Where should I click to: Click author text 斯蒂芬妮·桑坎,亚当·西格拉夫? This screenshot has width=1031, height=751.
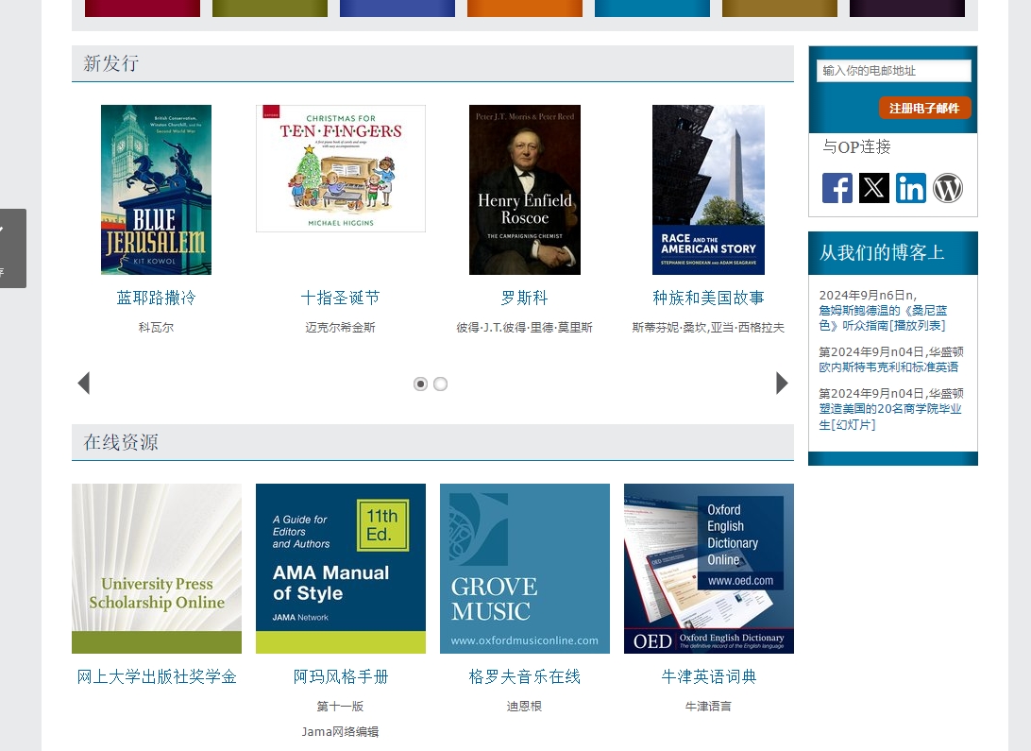(x=708, y=327)
